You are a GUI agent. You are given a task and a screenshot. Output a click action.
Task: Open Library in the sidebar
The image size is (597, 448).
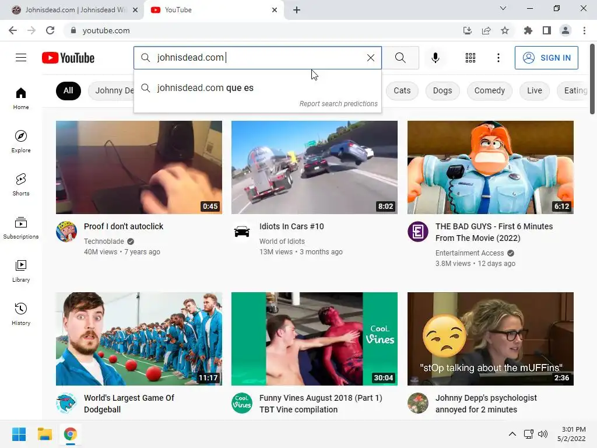[x=21, y=271]
